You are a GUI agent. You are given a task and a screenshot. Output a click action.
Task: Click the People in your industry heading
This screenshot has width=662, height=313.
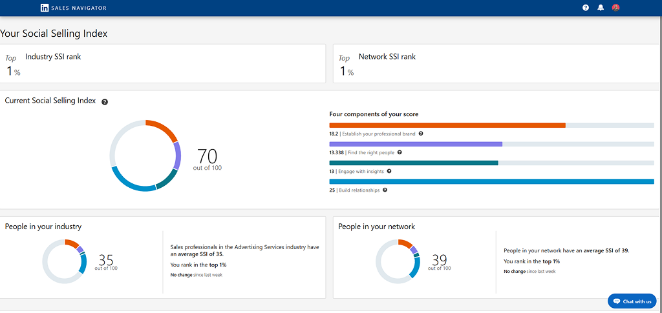click(43, 227)
